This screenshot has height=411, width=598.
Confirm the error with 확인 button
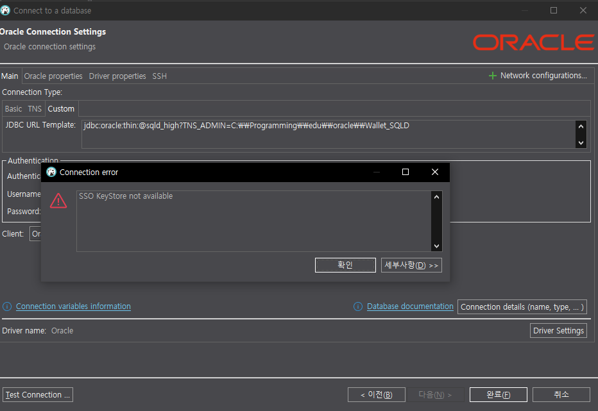(x=345, y=265)
